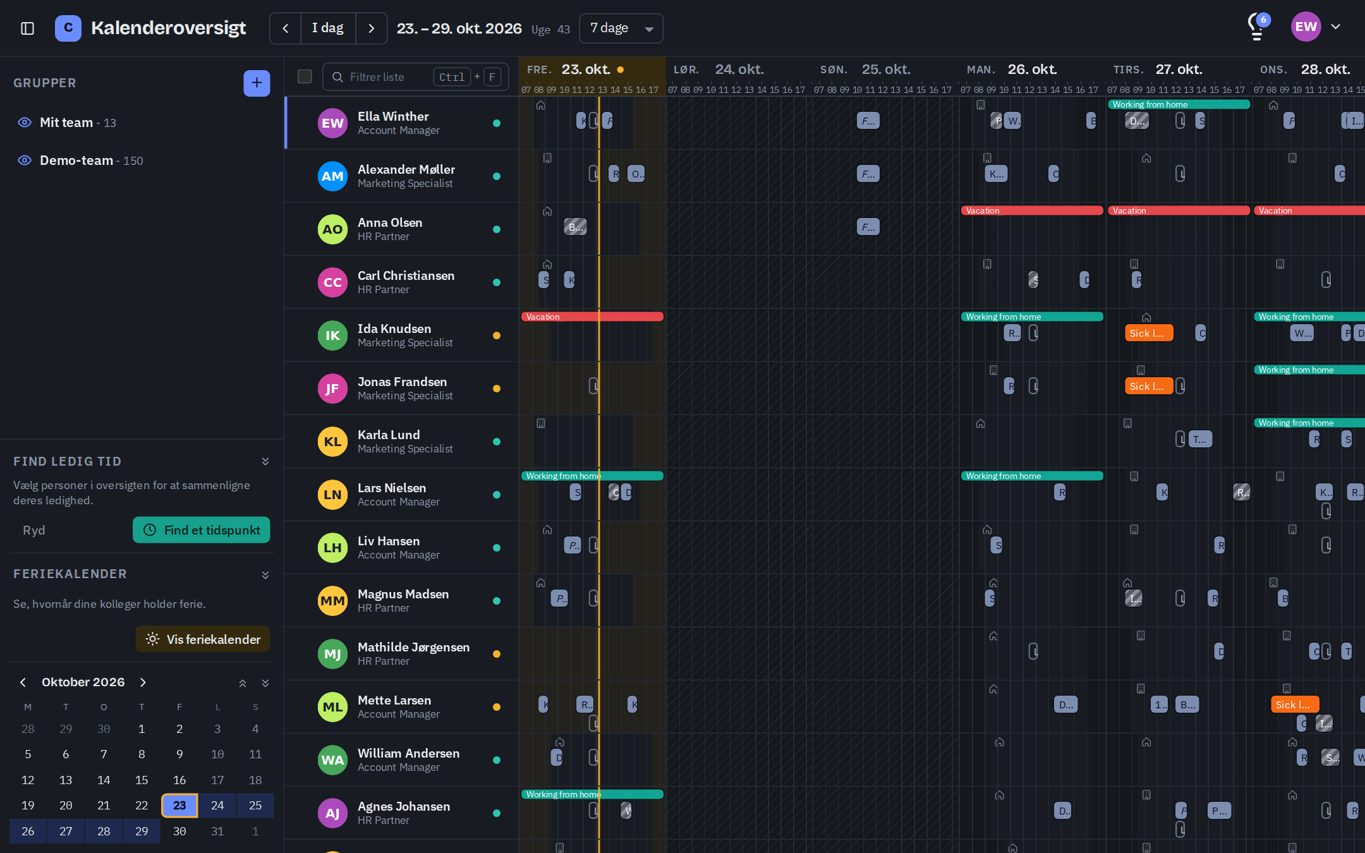Focus the Filtrer liste search field
The width and height of the screenshot is (1365, 853).
(x=416, y=76)
